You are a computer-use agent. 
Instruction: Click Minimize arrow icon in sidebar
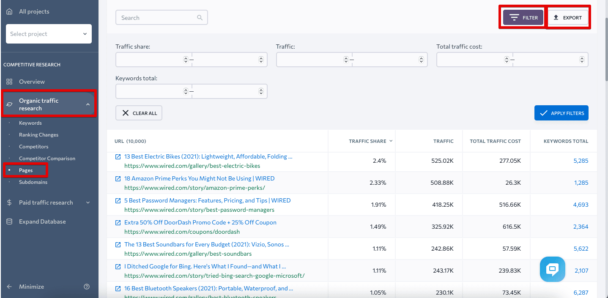[9, 287]
